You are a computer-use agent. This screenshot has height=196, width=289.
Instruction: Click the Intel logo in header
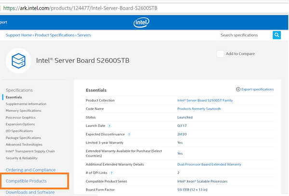pos(140,22)
